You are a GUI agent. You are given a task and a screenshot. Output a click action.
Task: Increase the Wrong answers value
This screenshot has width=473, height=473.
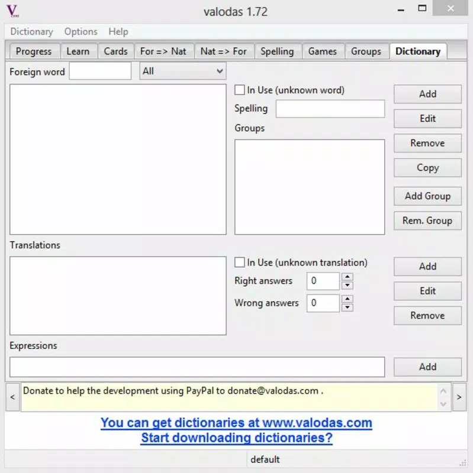tap(347, 299)
